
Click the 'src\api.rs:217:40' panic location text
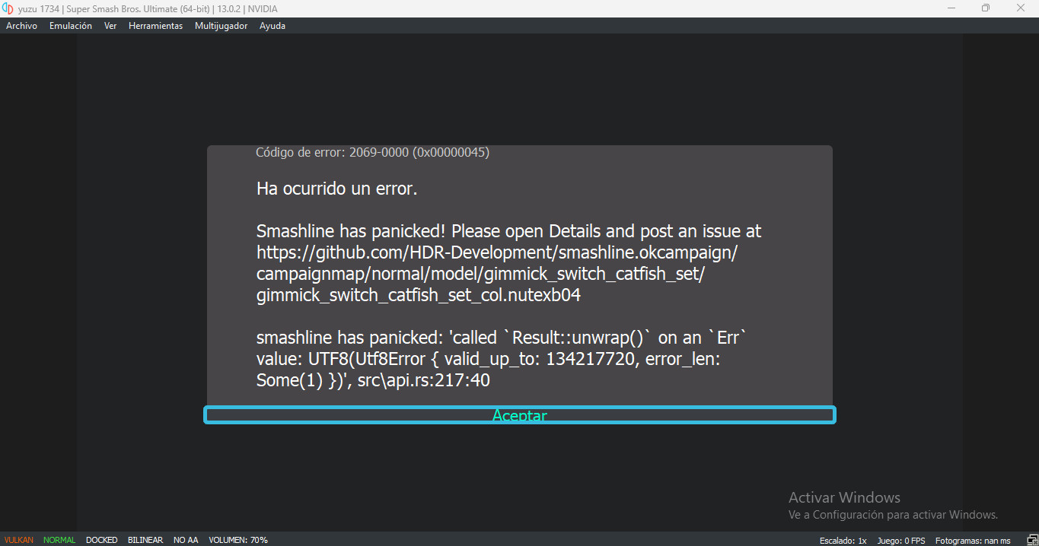(x=424, y=380)
